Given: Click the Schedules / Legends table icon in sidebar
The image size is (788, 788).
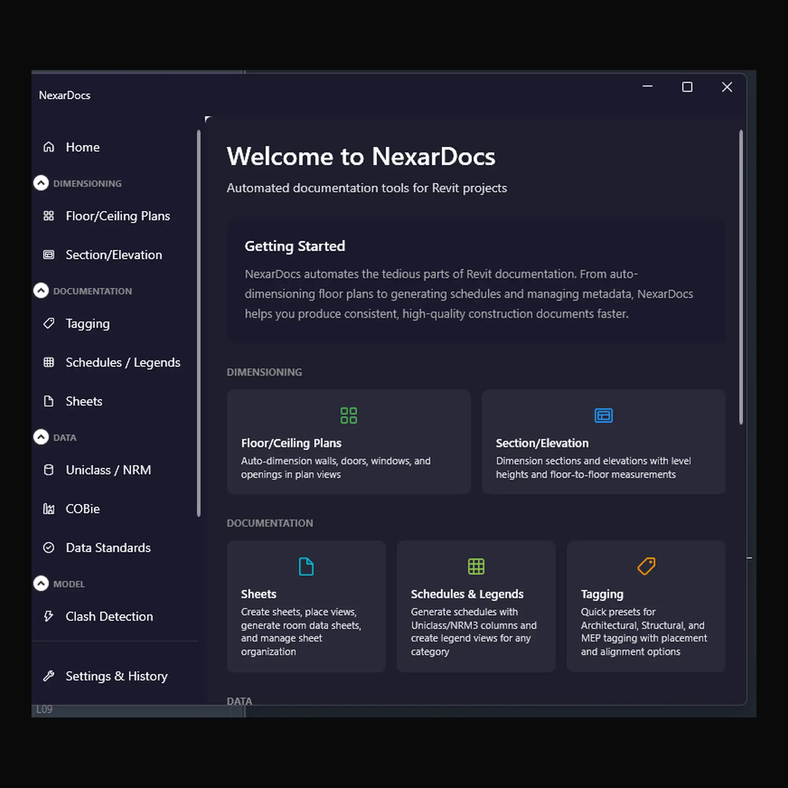Looking at the screenshot, I should 48,362.
